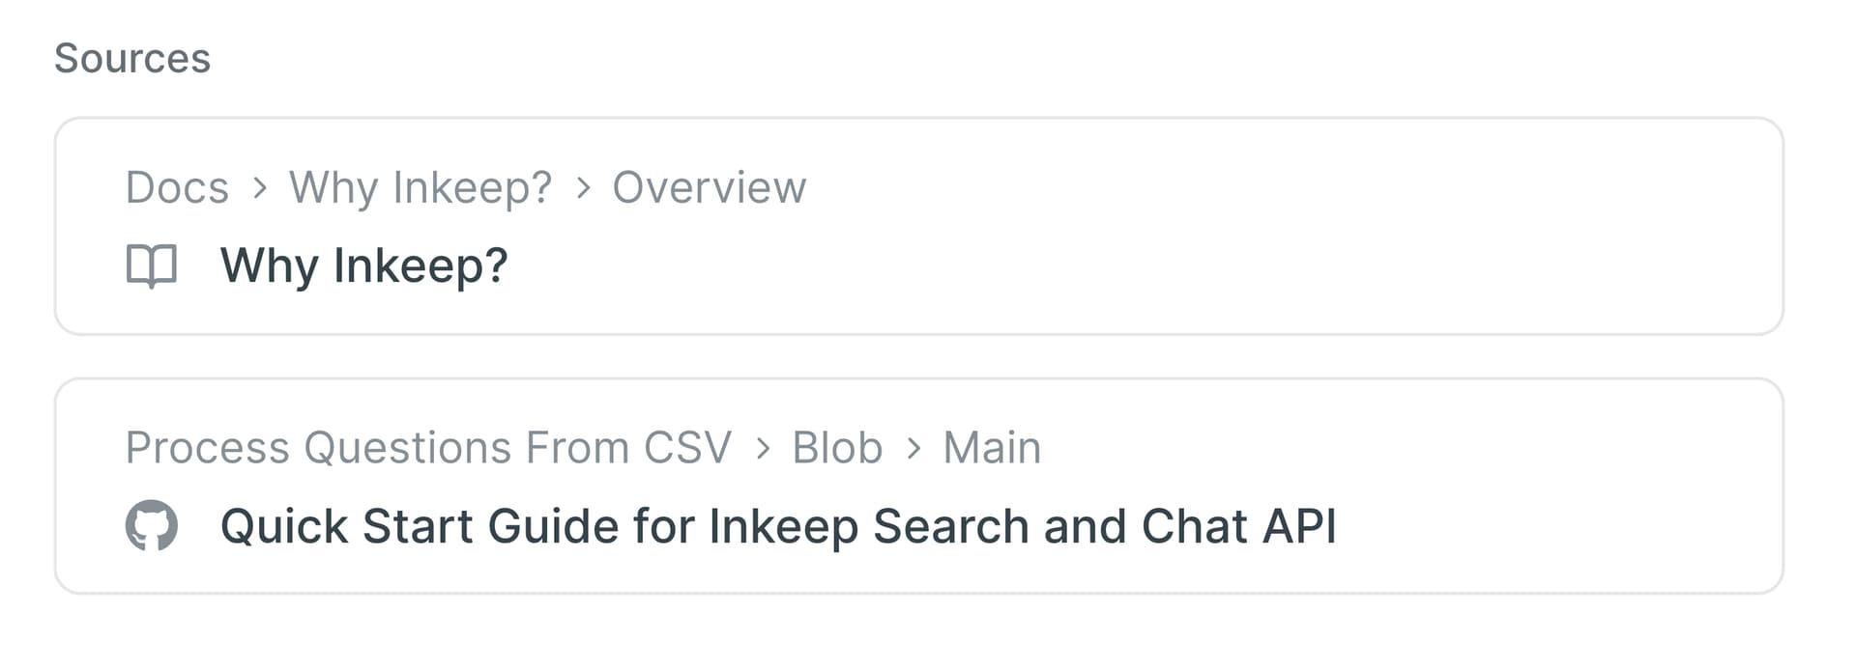Select the gray Why Inkeep? breadcrumb
This screenshot has height=670, width=1856.
(420, 187)
